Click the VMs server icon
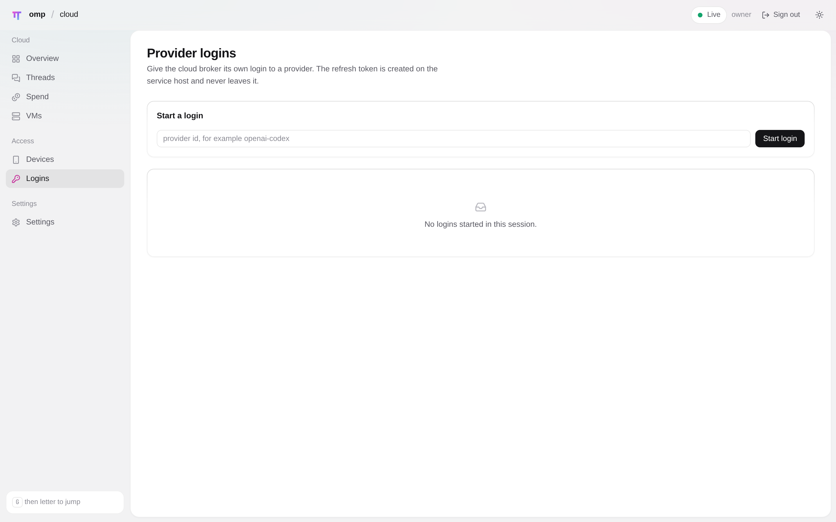The width and height of the screenshot is (836, 522). click(16, 116)
